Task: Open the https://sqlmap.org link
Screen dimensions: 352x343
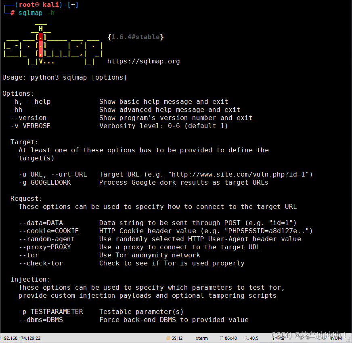Action: pyautogui.click(x=143, y=61)
